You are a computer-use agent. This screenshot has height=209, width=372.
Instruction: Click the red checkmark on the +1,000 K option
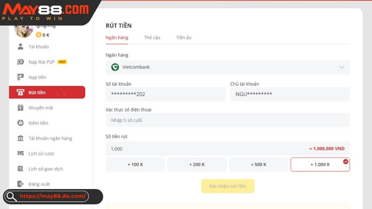tap(345, 161)
